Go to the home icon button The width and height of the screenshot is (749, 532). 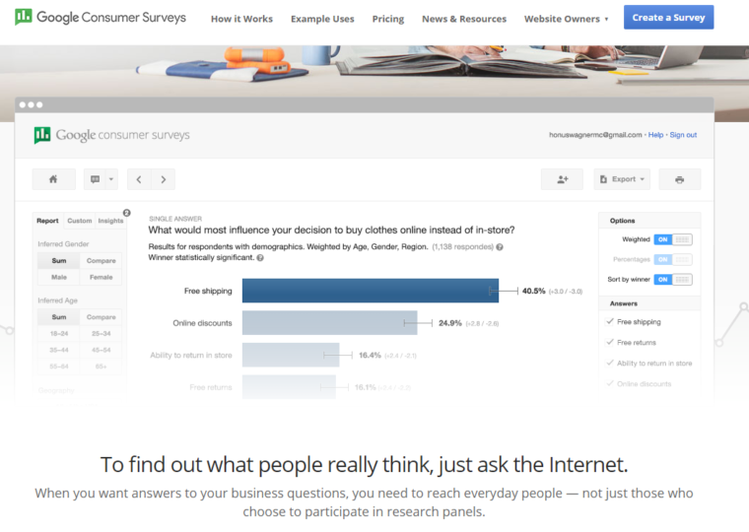coord(53,179)
